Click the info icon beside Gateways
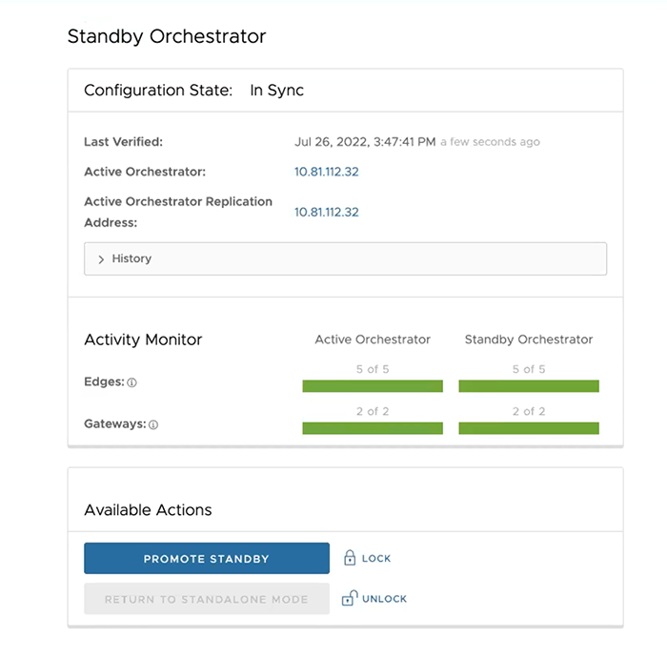 click(x=153, y=424)
